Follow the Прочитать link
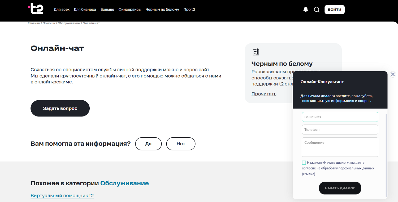Screen dimensions: 398x202 pos(264,94)
